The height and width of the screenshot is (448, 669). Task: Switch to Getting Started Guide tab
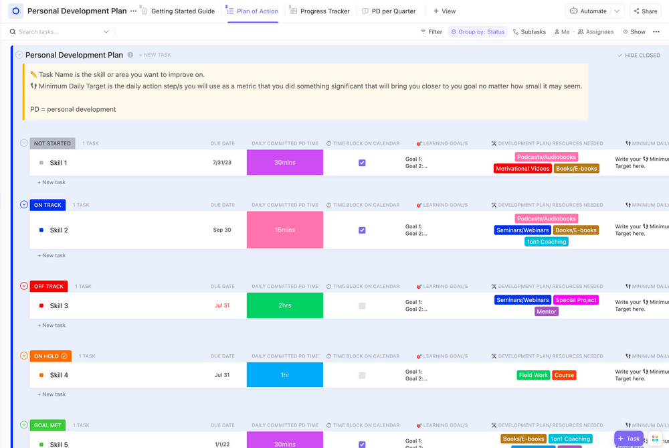[178, 11]
